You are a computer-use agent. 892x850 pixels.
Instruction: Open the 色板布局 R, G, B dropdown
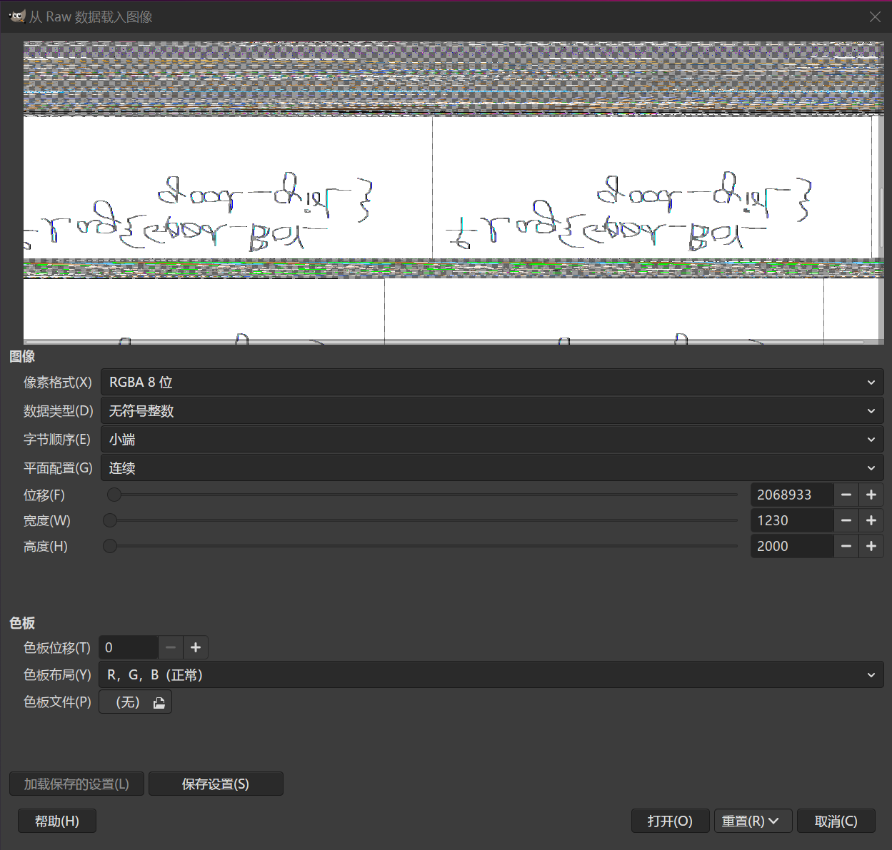pyautogui.click(x=491, y=675)
